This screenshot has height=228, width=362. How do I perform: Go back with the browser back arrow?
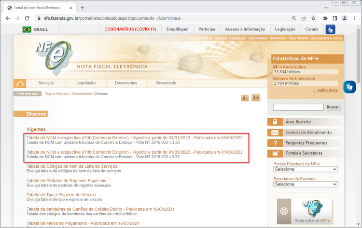coord(8,18)
